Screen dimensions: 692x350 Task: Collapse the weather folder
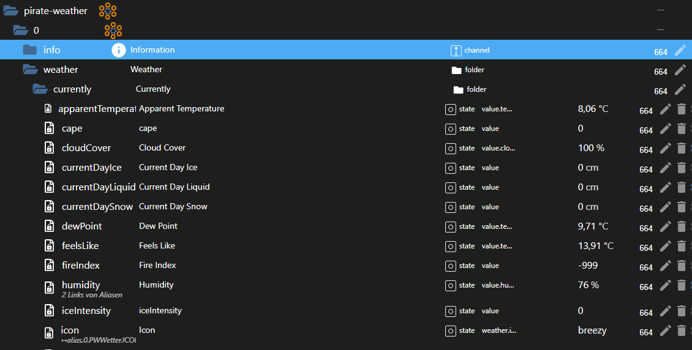30,70
